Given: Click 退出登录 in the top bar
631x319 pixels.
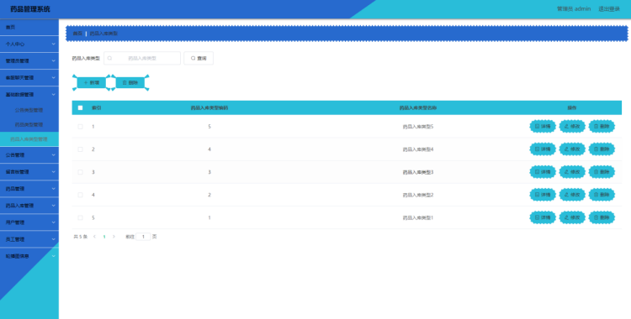Looking at the screenshot, I should coord(609,9).
